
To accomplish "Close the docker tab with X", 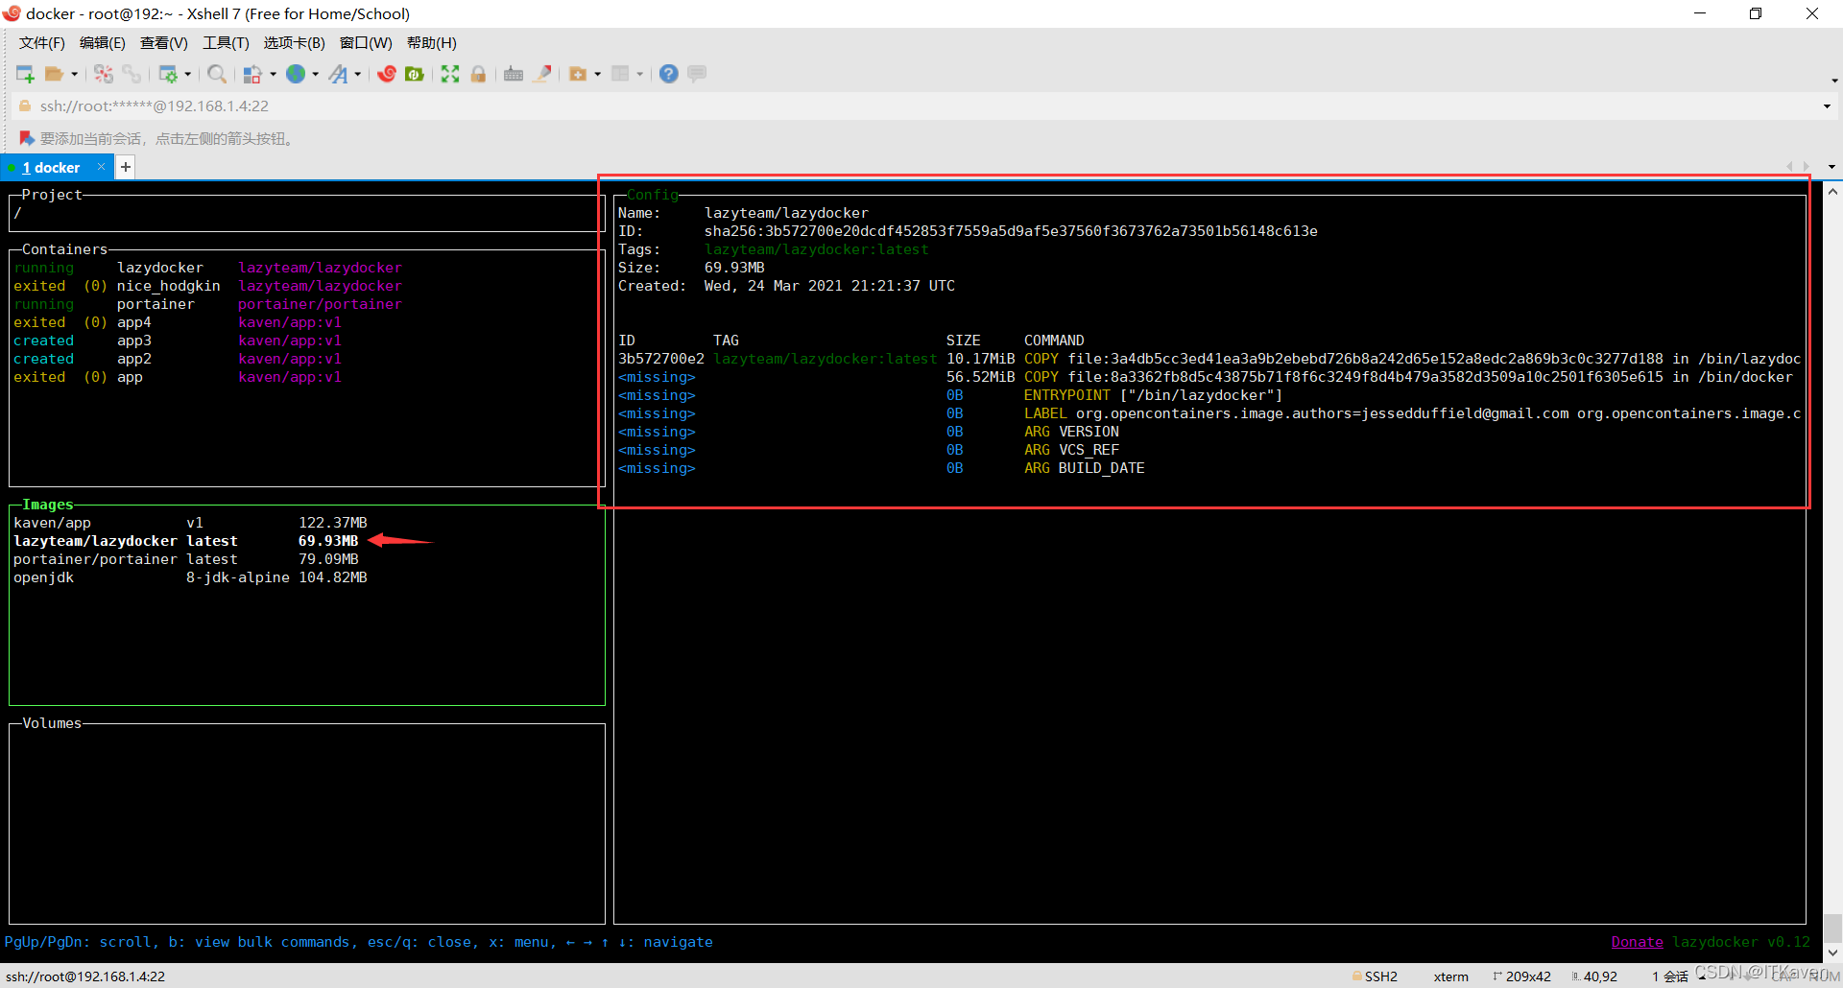I will (102, 167).
